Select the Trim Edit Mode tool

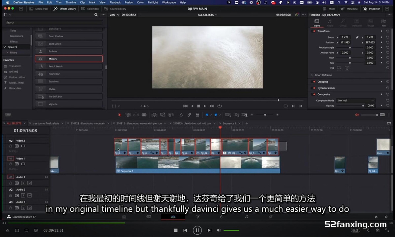127,115
